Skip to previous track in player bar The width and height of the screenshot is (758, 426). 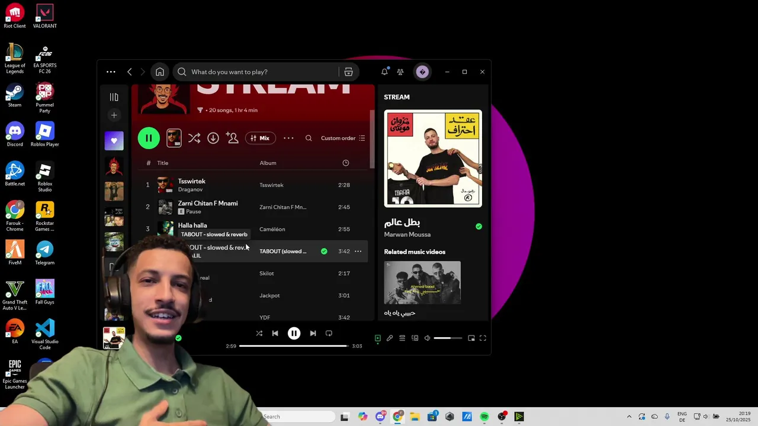275,333
